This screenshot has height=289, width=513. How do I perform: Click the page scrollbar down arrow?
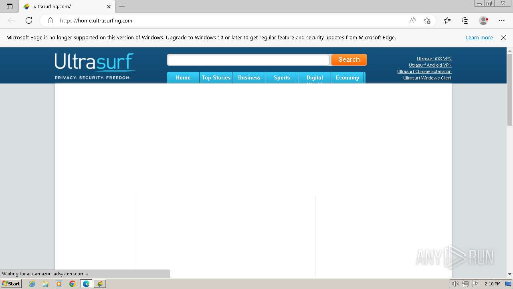coord(510,274)
